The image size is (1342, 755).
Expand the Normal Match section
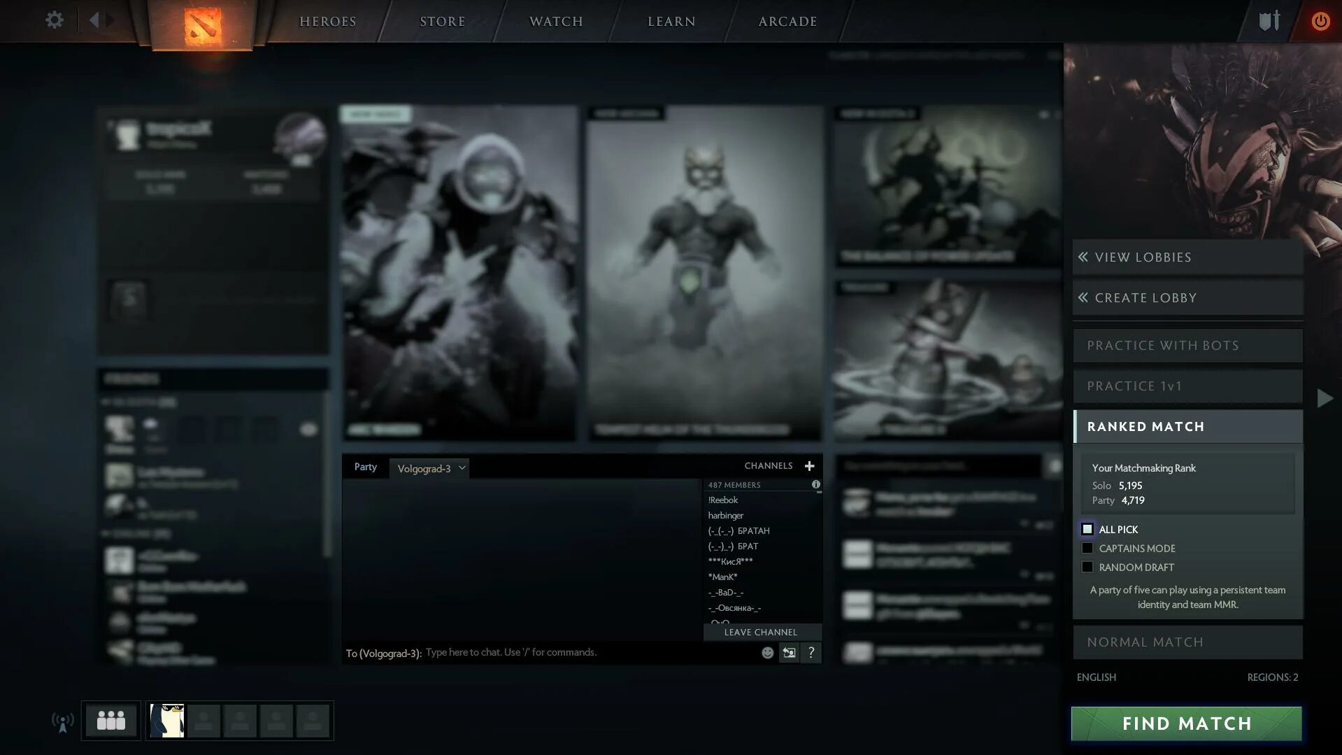[1188, 642]
